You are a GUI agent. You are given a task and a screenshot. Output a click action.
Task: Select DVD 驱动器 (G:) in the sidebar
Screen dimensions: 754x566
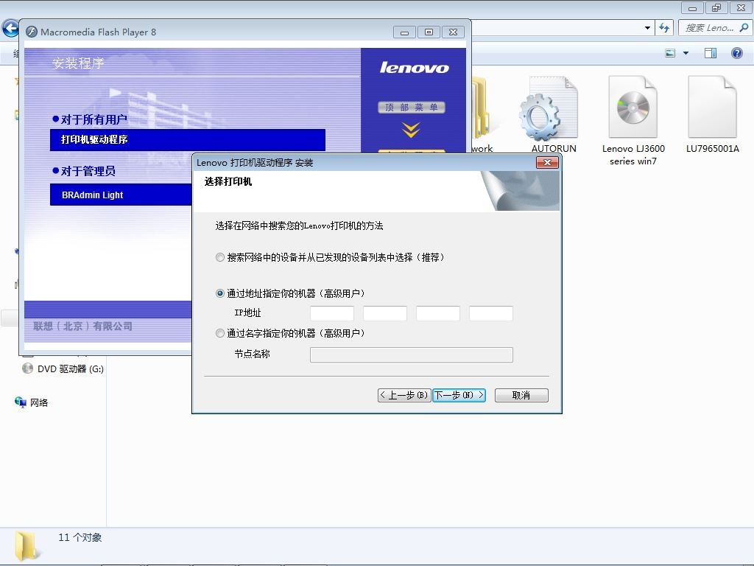coord(63,368)
